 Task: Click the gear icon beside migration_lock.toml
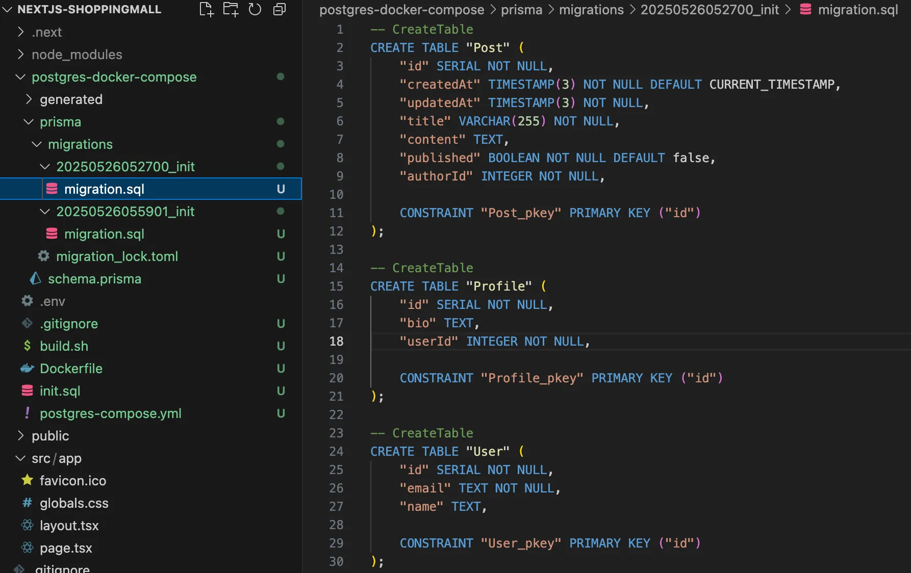pyautogui.click(x=44, y=256)
